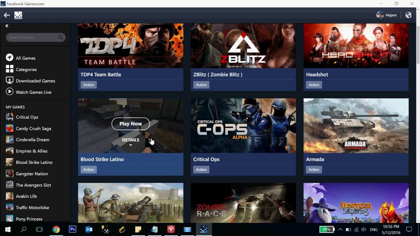Open Windows Start button

coord(8,229)
